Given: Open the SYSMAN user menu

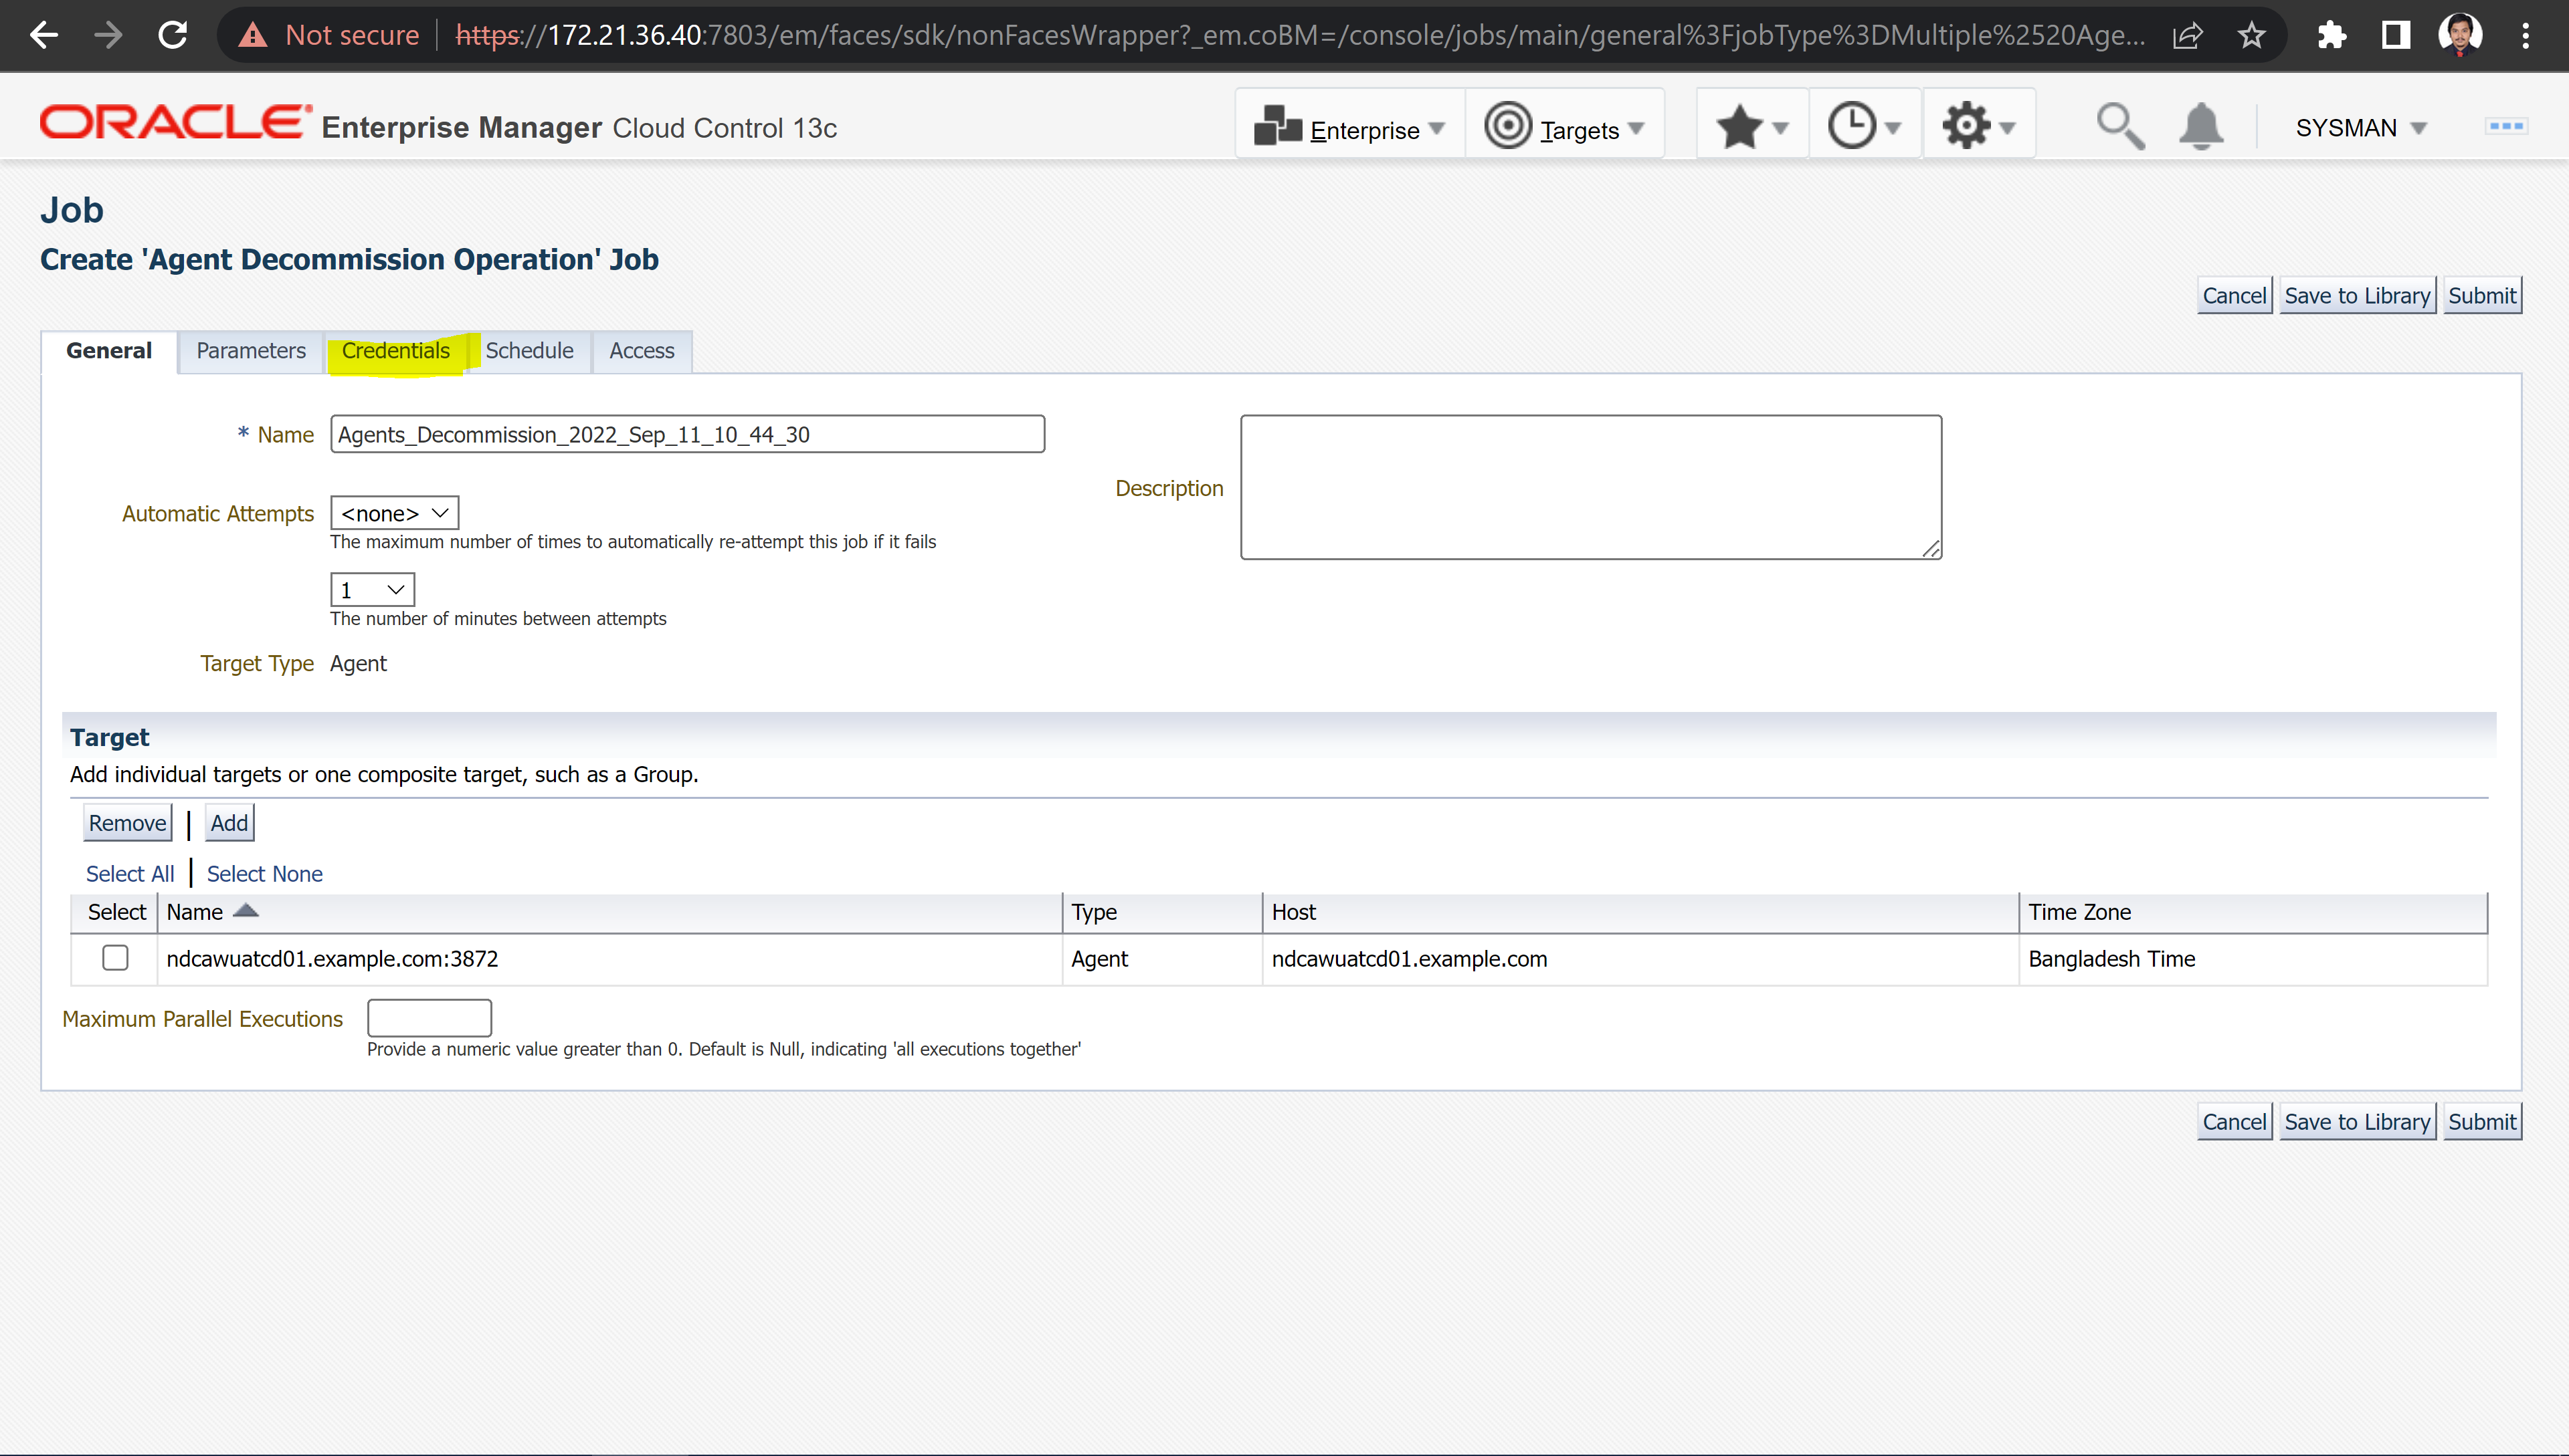Looking at the screenshot, I should coord(2361,128).
